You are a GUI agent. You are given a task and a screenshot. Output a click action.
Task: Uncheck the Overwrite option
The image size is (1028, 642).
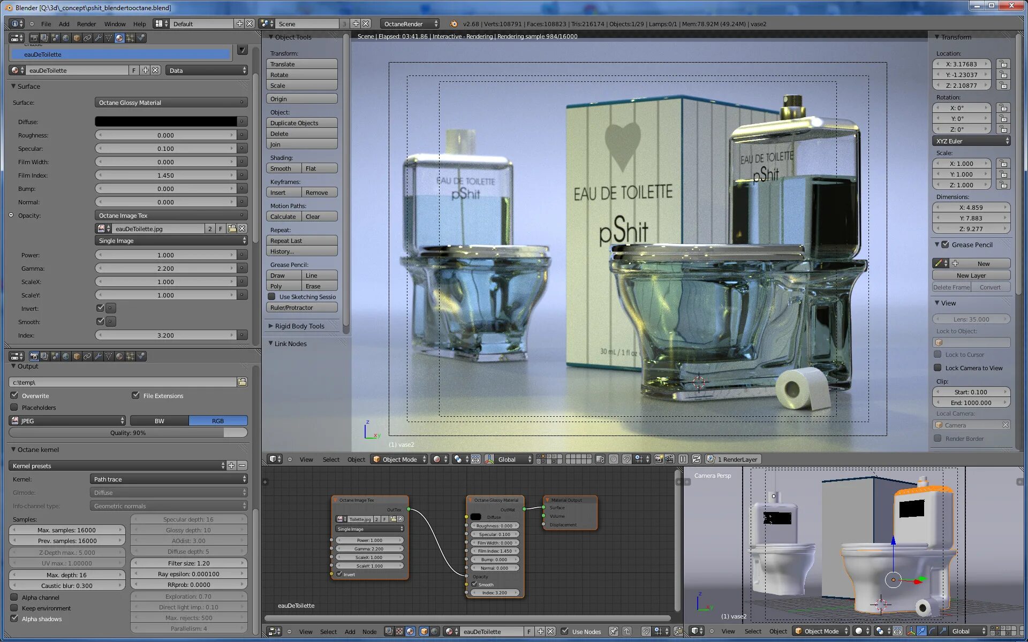14,396
